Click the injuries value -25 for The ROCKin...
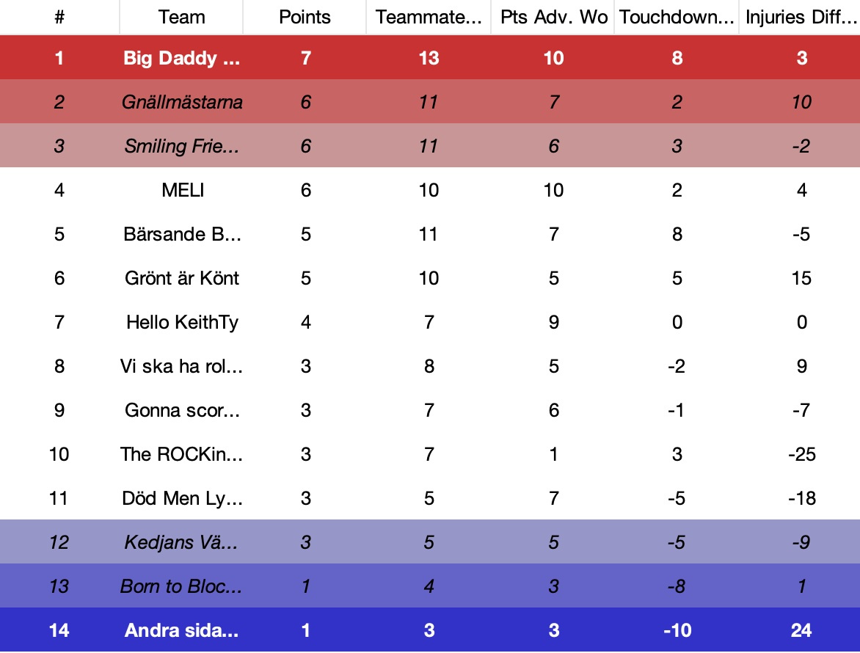 tap(801, 454)
